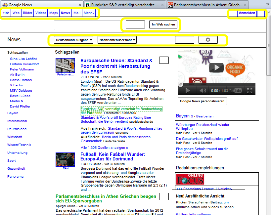
Task: Open the tab list dropdown arrow
Action: [268, 5]
